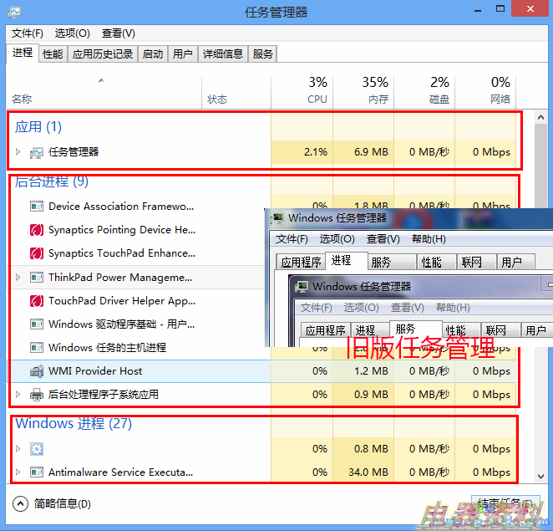This screenshot has height=531, width=553.
Task: Sort processes by the 内存 column header
Action: 377,90
